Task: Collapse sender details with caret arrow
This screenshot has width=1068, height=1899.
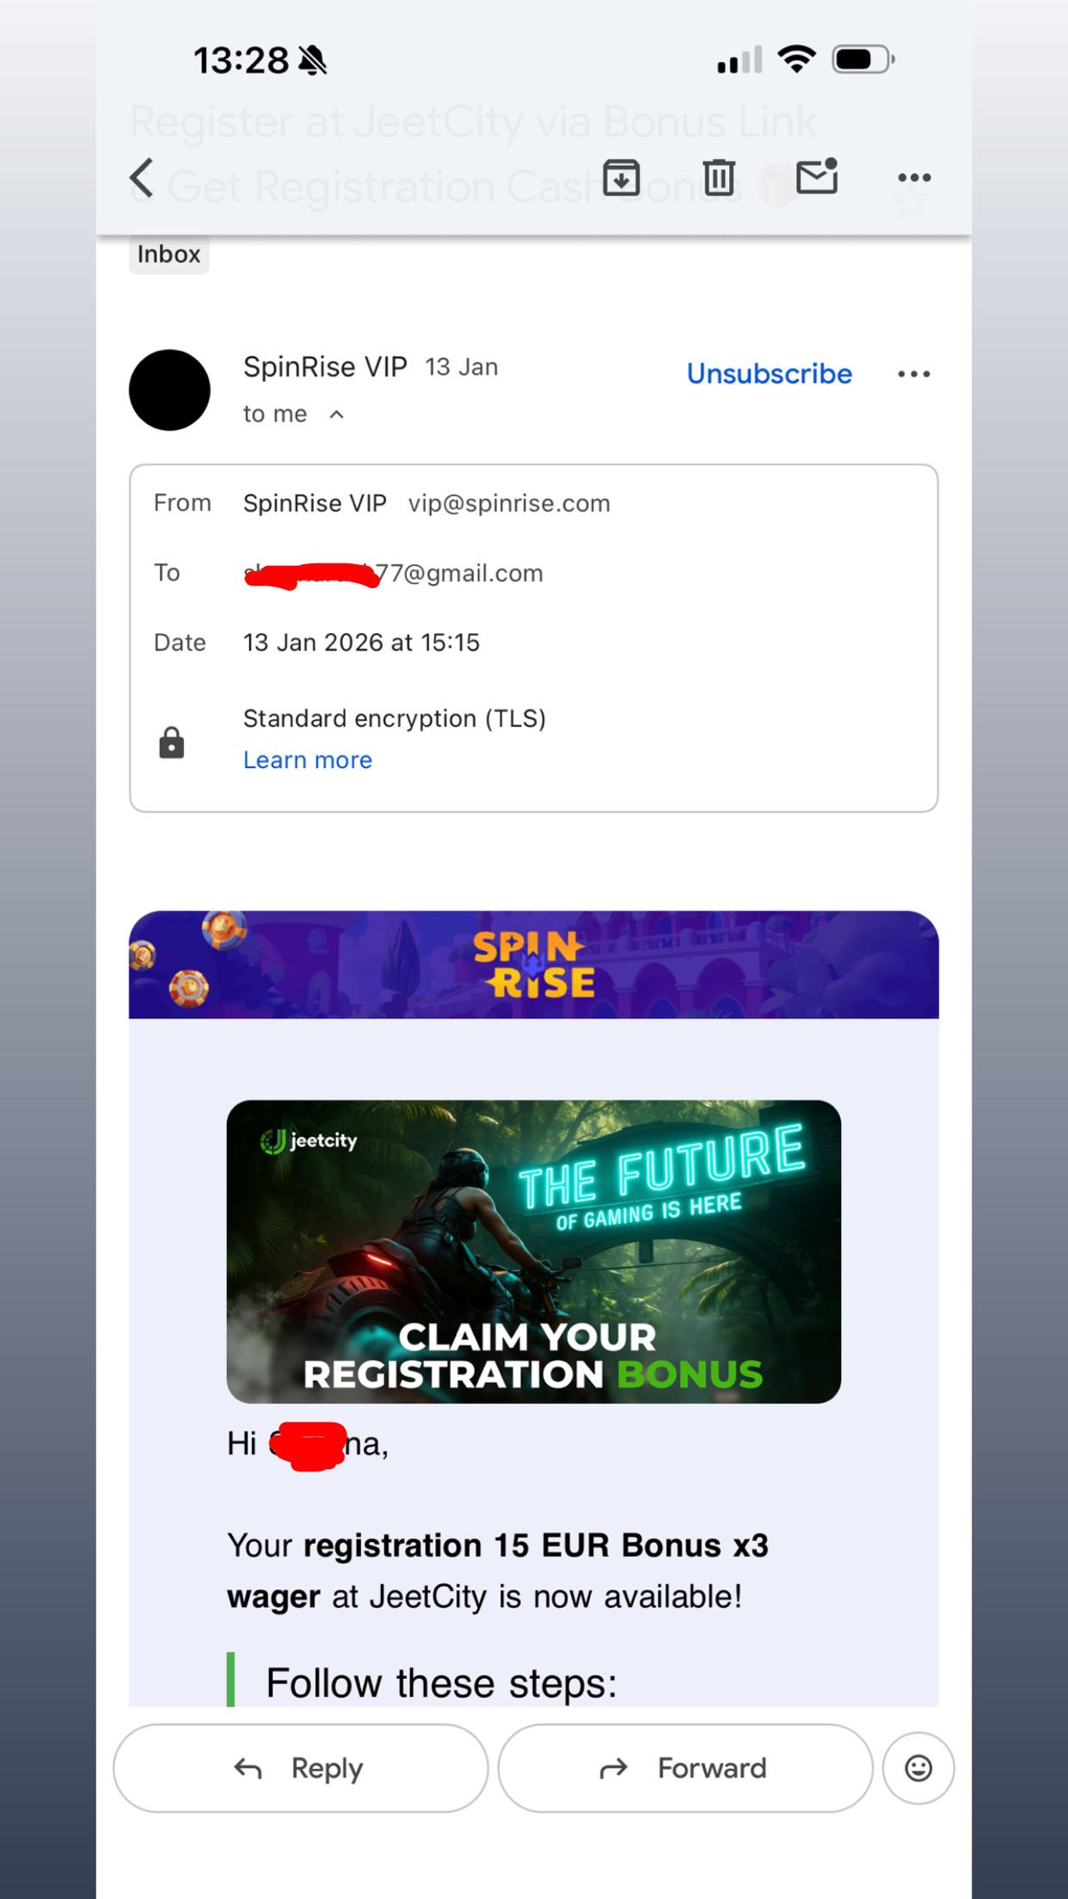Action: pyautogui.click(x=337, y=415)
